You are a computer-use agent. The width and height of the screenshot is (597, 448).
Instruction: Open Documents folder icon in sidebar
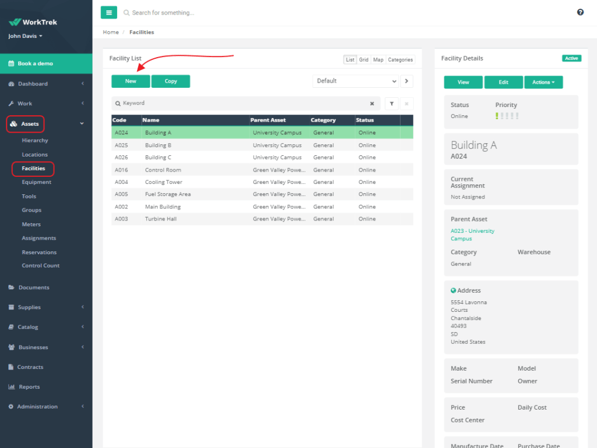pyautogui.click(x=12, y=287)
